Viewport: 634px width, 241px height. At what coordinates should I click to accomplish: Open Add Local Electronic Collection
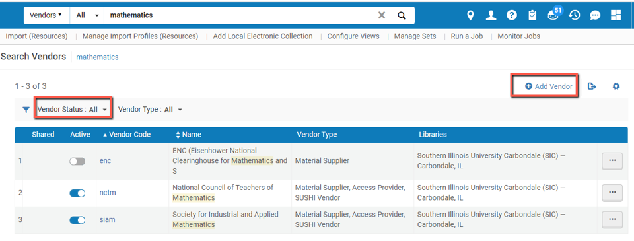point(263,36)
